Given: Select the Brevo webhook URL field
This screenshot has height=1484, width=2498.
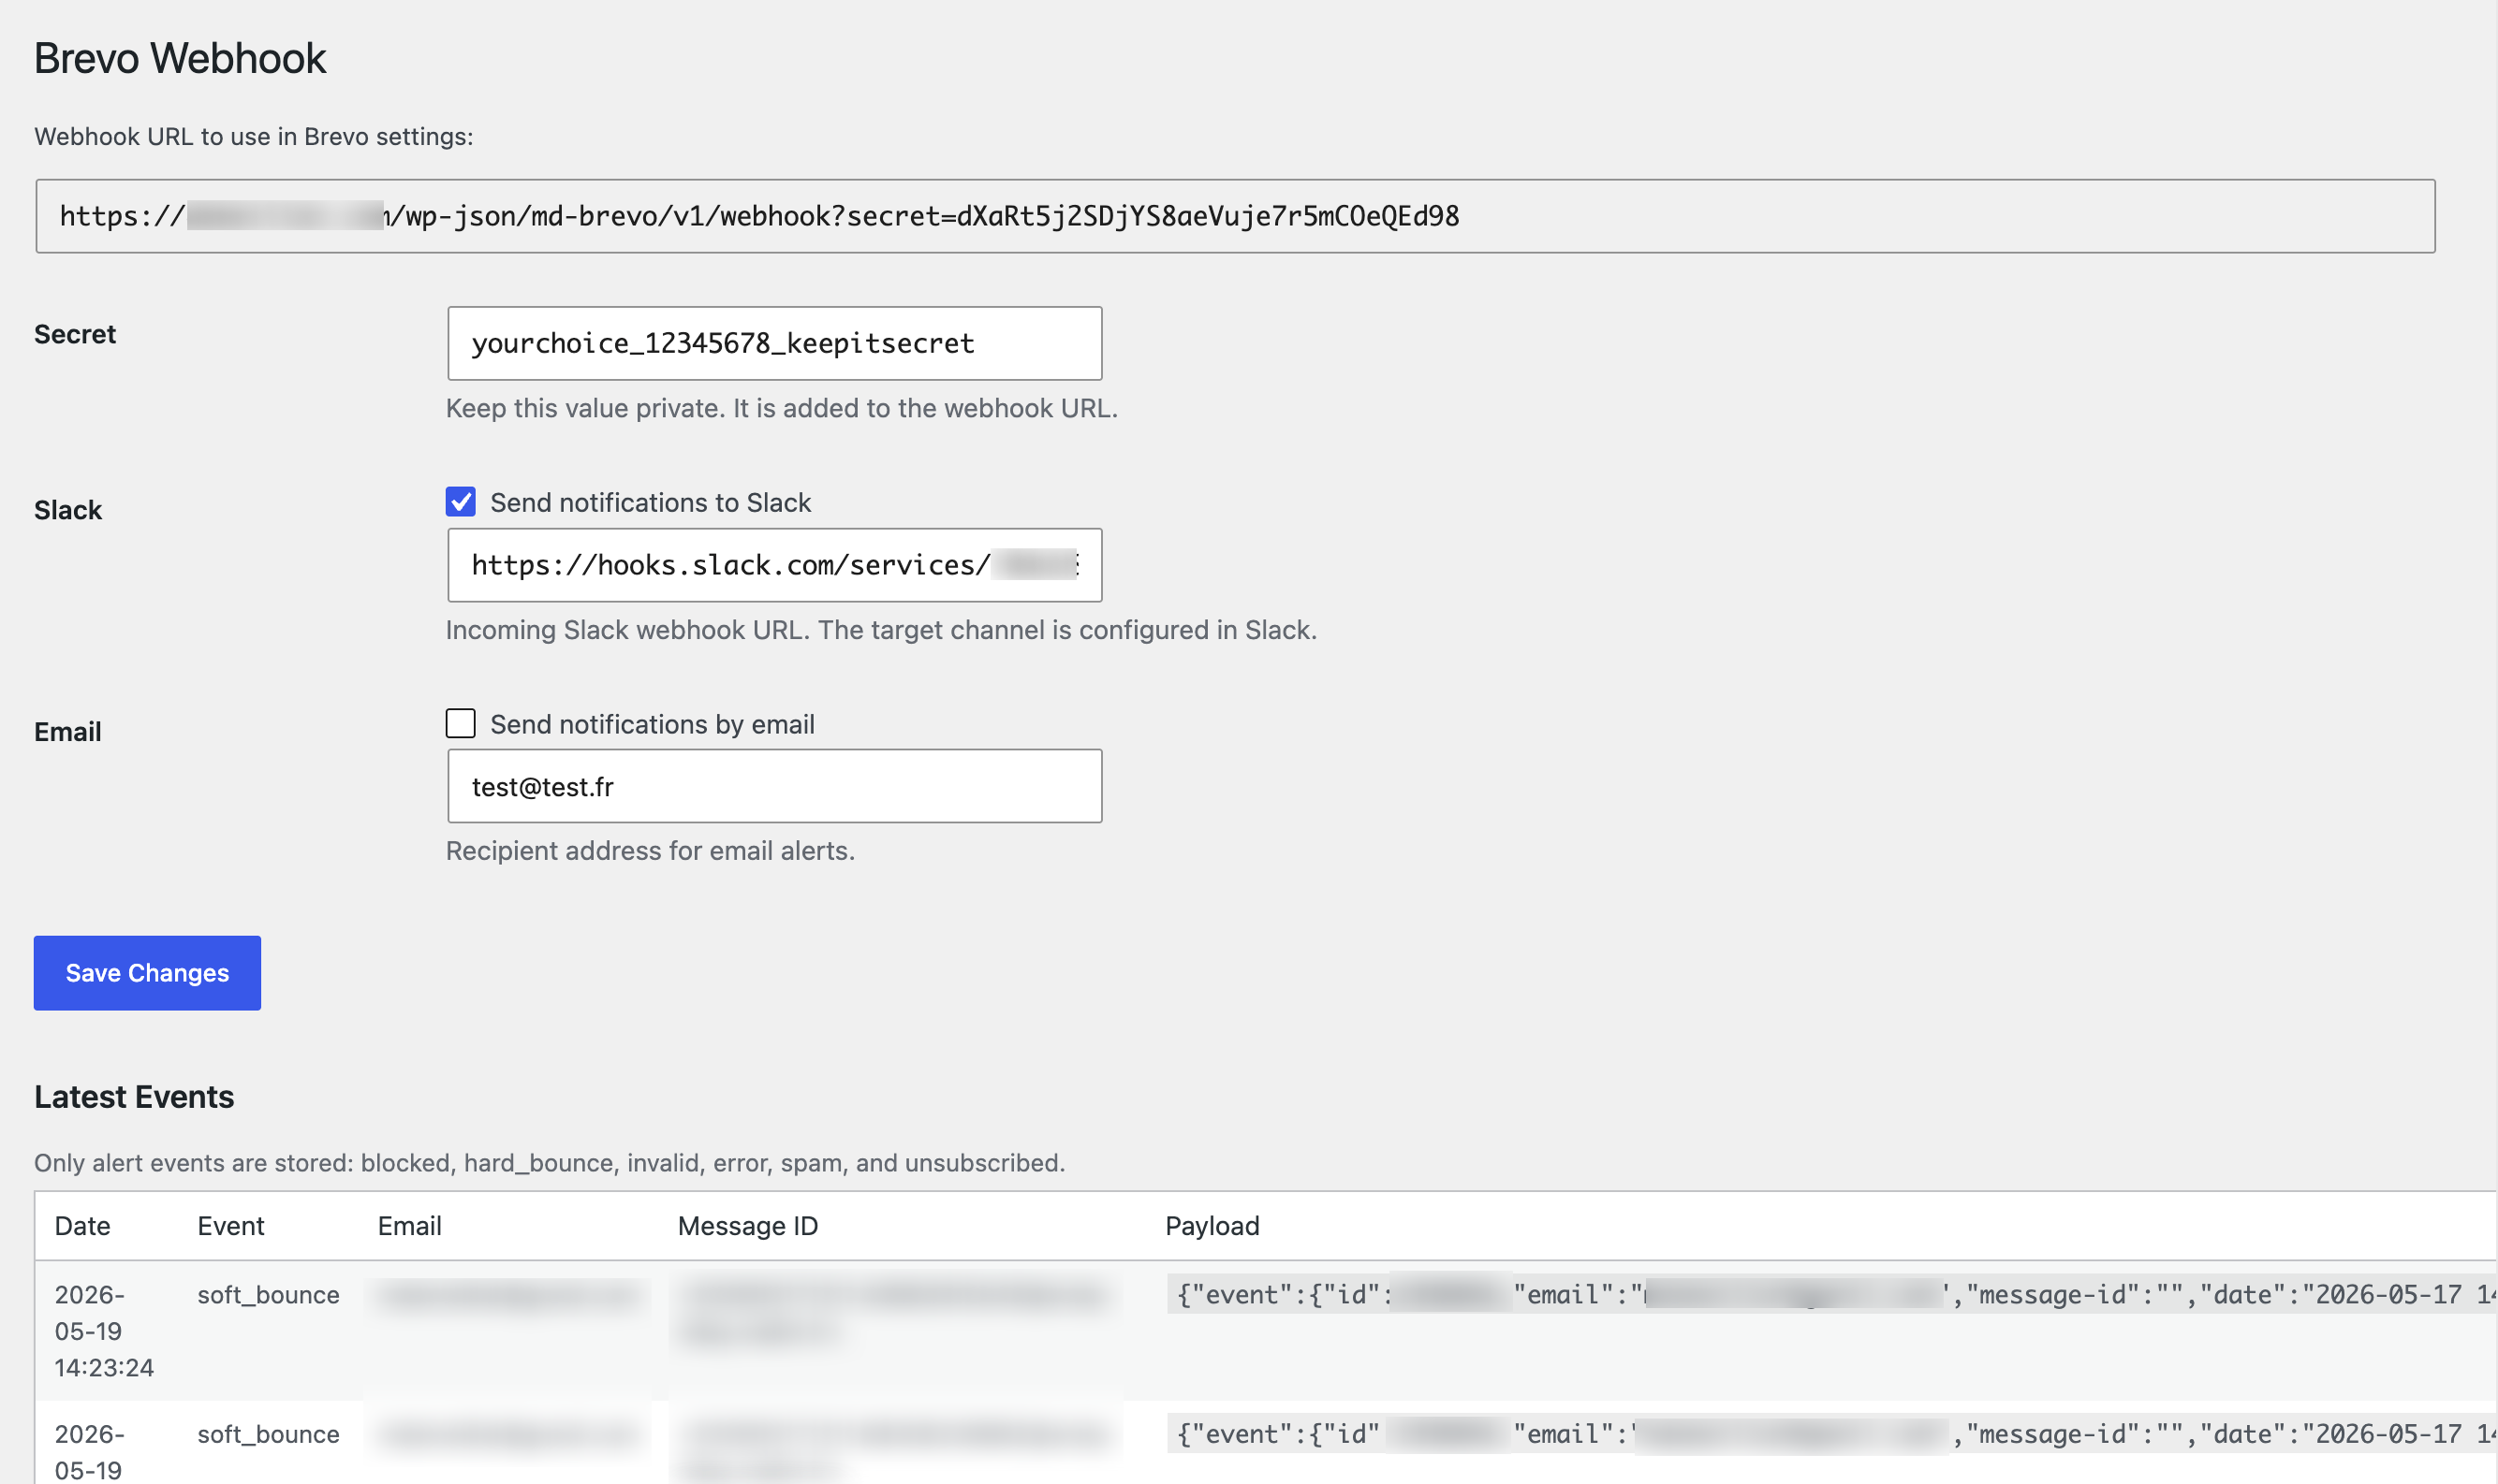Looking at the screenshot, I should point(1235,216).
